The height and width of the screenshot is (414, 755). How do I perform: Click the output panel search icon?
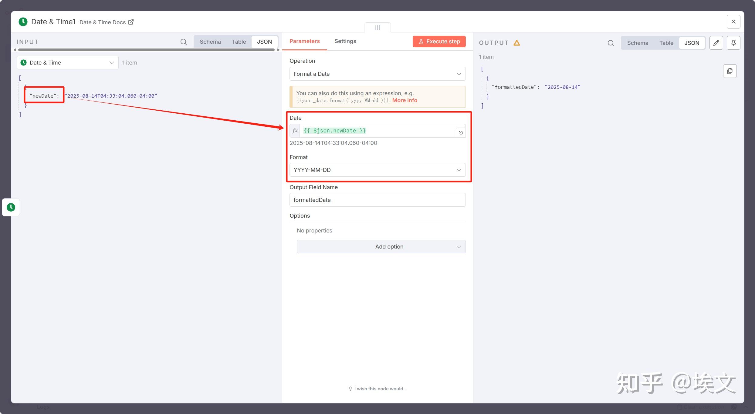pos(611,43)
